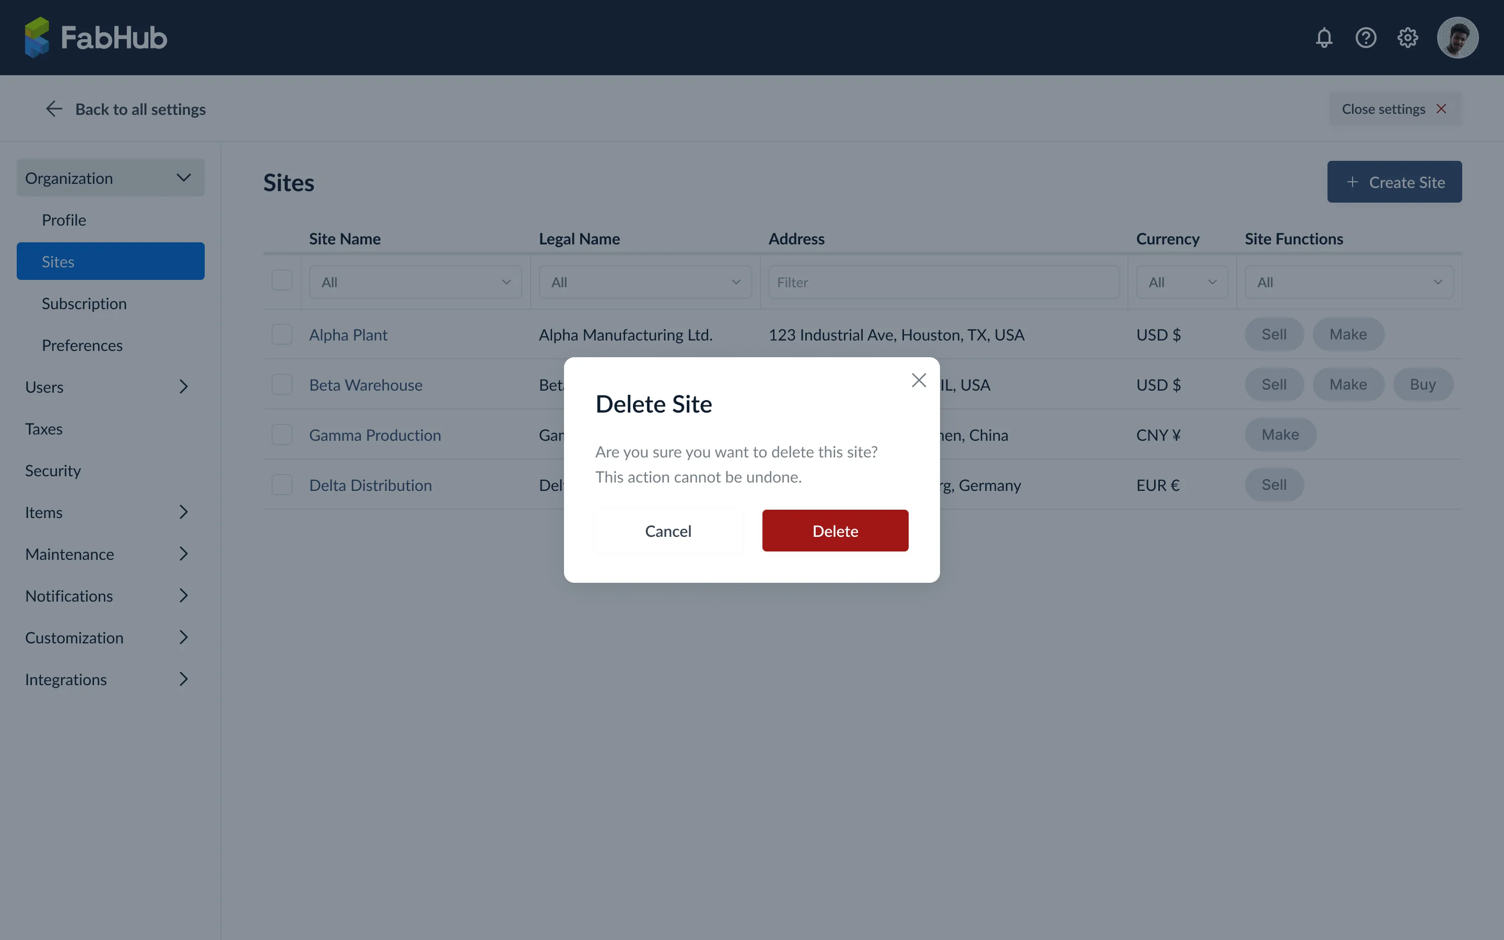
Task: Click the Make tag in Gamma Production row
Action: pyautogui.click(x=1280, y=434)
